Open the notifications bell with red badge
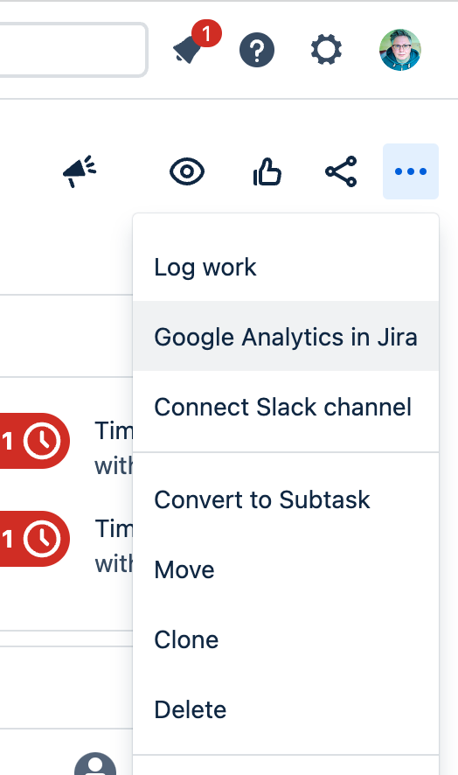This screenshot has width=458, height=775. [195, 44]
